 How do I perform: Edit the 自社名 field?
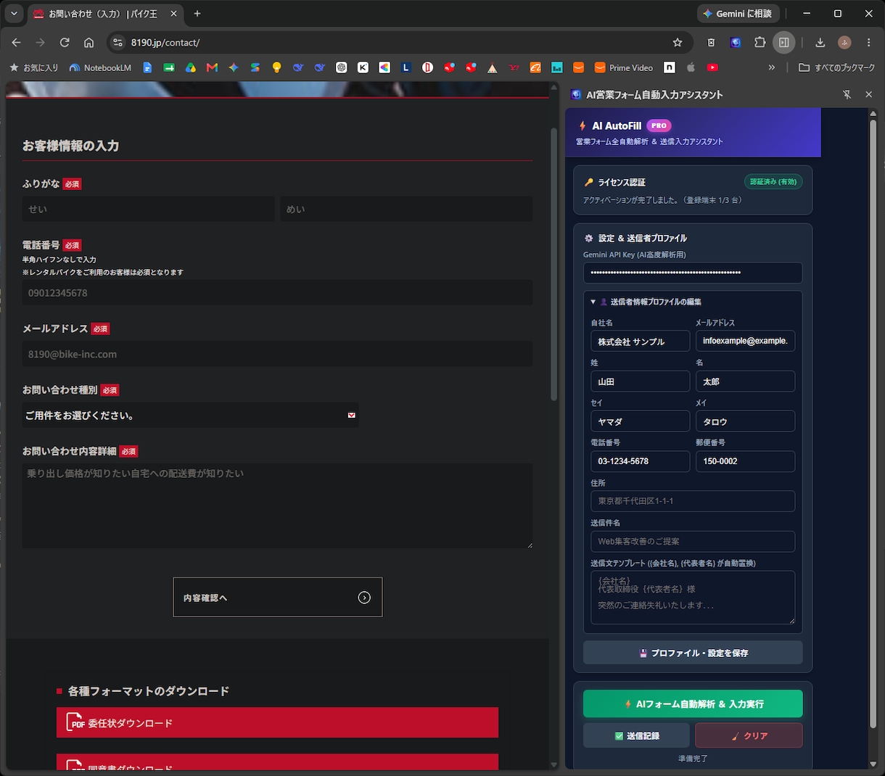click(x=640, y=342)
